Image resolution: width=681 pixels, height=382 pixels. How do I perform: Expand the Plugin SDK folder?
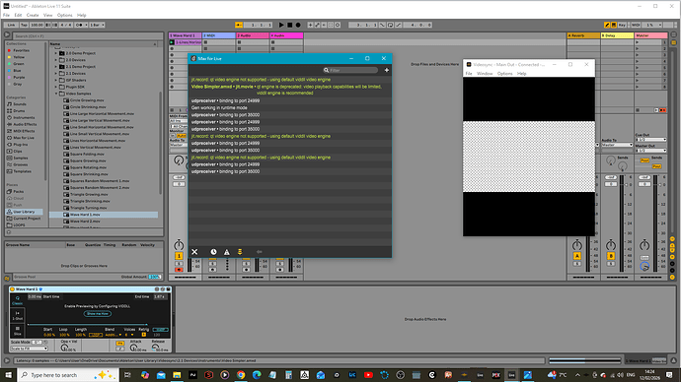[56, 87]
